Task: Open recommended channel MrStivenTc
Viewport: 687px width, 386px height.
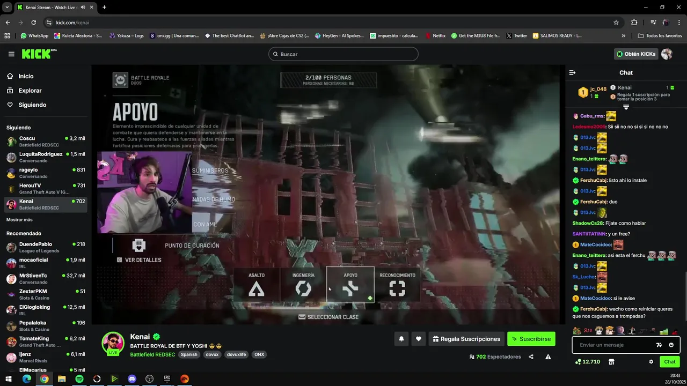Action: coord(46,279)
